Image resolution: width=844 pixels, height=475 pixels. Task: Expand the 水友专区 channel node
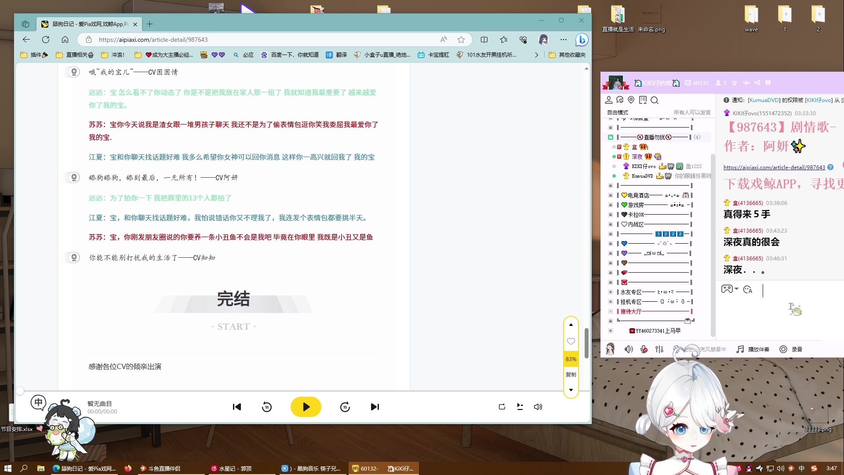(611, 292)
